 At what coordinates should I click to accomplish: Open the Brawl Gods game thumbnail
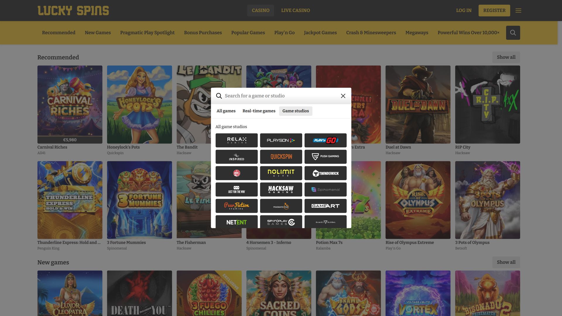pos(348,293)
